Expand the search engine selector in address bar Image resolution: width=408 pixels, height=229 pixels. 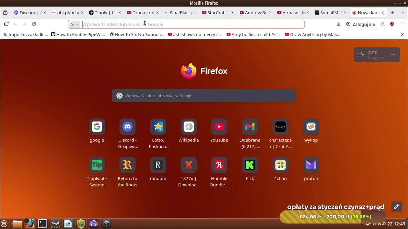75,24
